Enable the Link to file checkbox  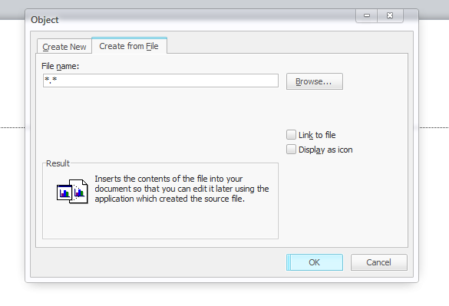click(x=291, y=134)
